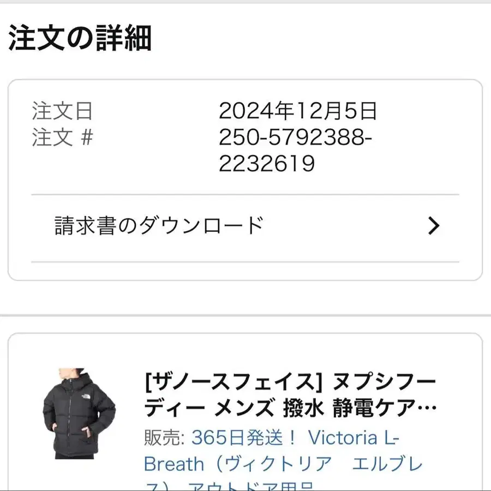
Task: Open the 請求書のダウンロード invoice link
Action: click(x=159, y=225)
